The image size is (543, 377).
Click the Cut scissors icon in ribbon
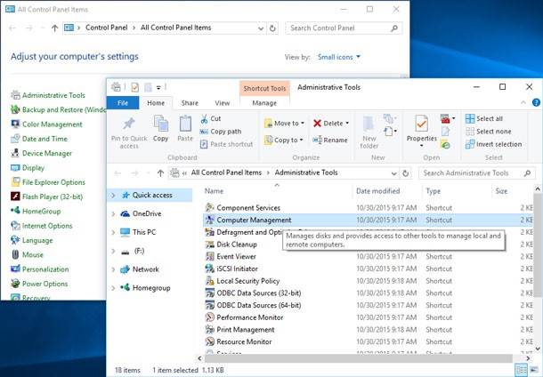pyautogui.click(x=204, y=119)
